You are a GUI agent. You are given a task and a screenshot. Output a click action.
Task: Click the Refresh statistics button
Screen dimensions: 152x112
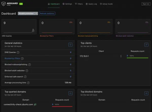(47, 13)
